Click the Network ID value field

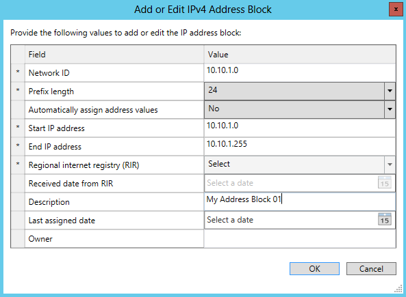click(x=300, y=72)
